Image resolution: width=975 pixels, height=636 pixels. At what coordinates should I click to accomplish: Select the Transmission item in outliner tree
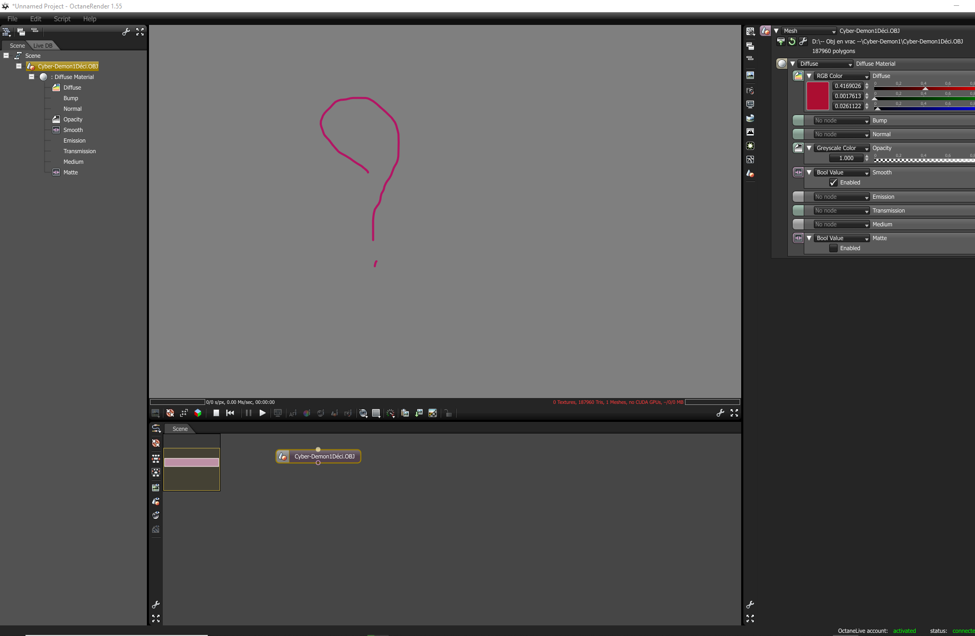pyautogui.click(x=80, y=152)
